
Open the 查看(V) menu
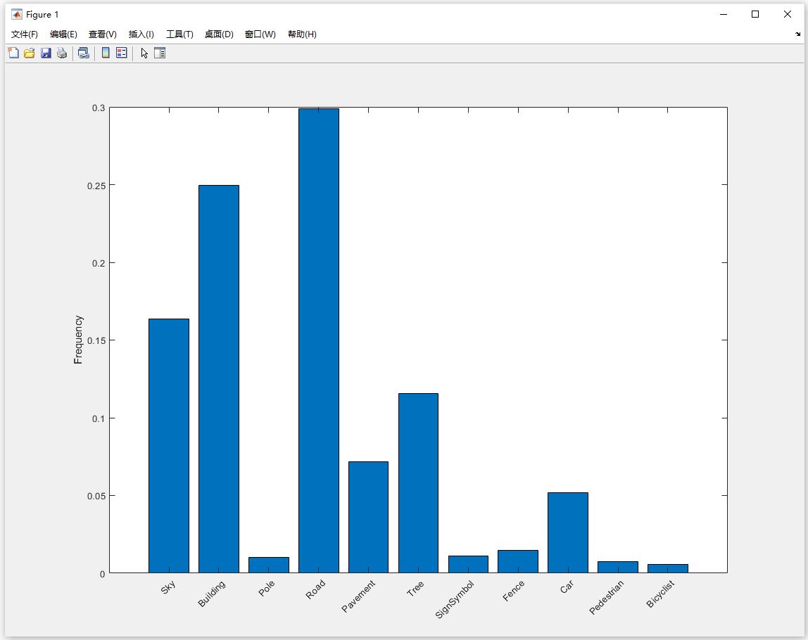[103, 34]
